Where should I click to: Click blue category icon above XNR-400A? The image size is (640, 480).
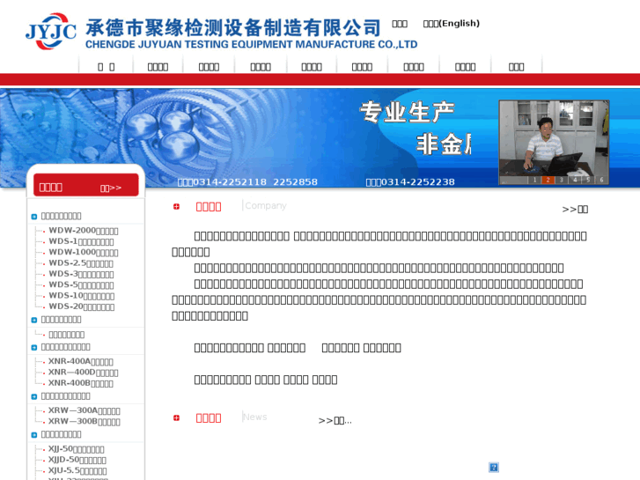[34, 348]
